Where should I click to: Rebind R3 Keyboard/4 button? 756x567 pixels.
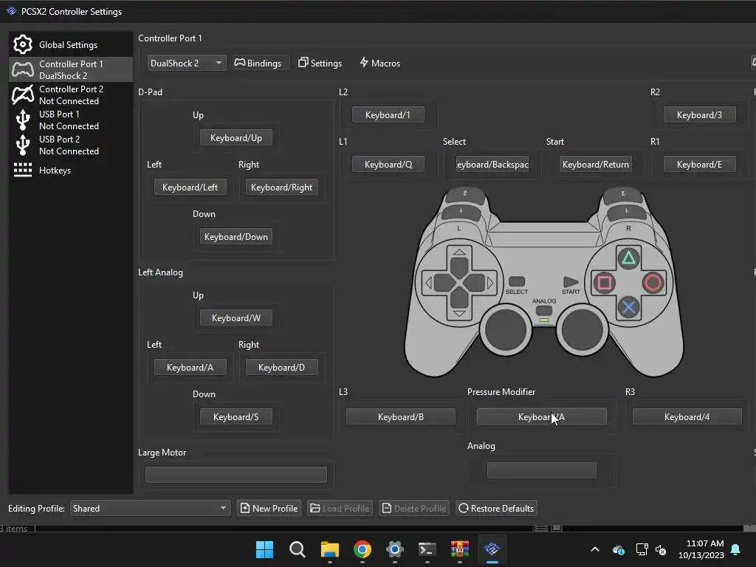[x=687, y=417]
